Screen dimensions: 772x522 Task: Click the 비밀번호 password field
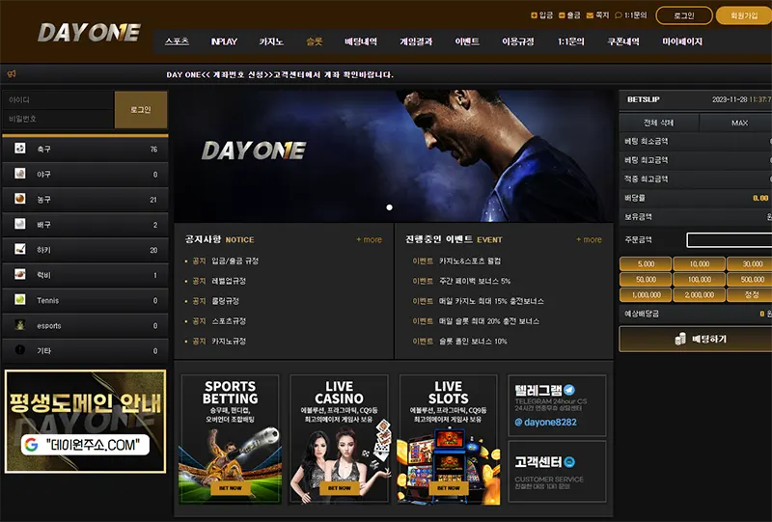pos(58,119)
